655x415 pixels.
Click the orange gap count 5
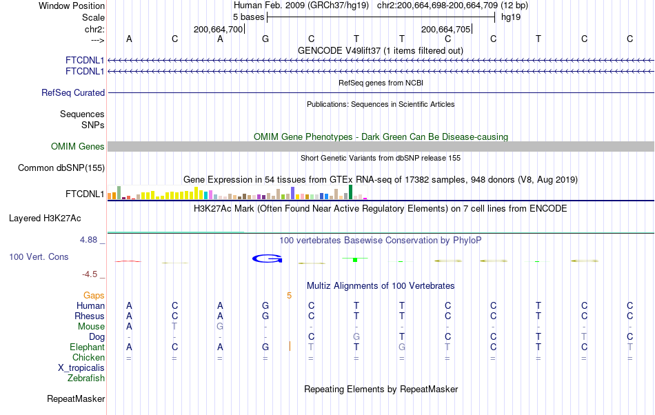pos(289,296)
